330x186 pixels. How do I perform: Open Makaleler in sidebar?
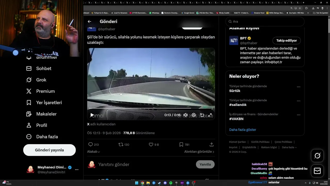(41, 114)
